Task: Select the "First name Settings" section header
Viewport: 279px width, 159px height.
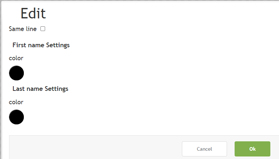Action: 41,45
